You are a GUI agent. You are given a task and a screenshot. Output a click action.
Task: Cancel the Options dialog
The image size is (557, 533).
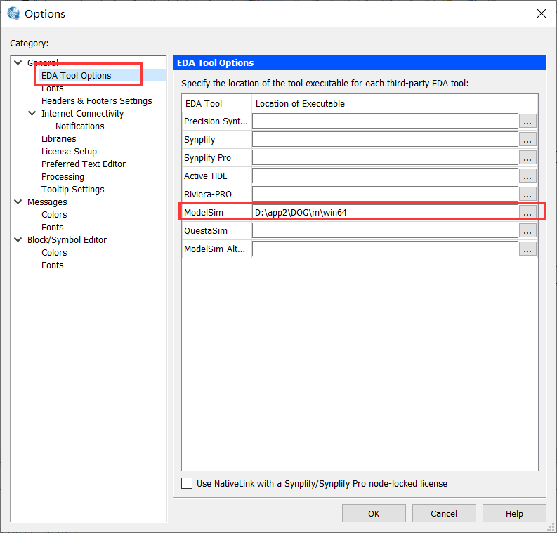(444, 513)
